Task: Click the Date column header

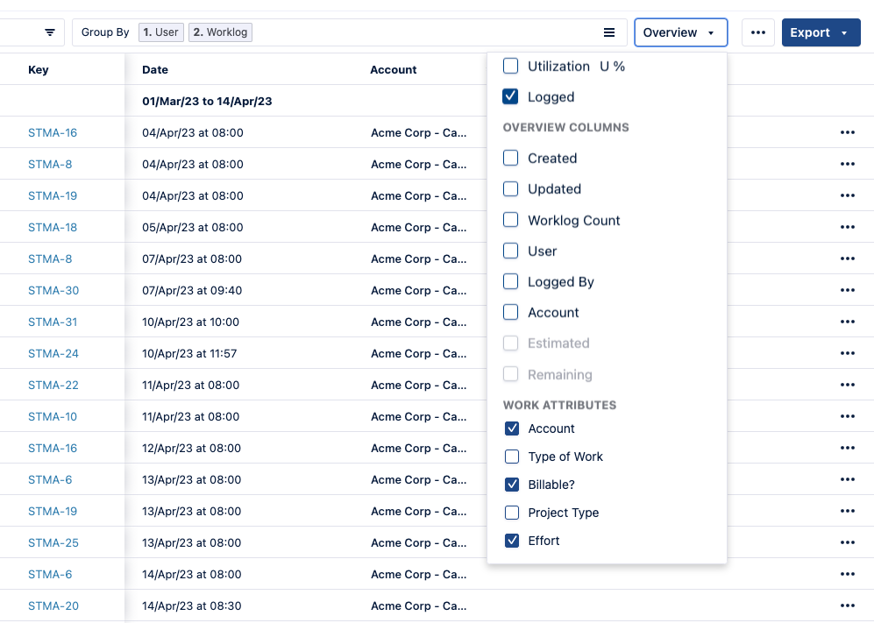Action: 155,70
